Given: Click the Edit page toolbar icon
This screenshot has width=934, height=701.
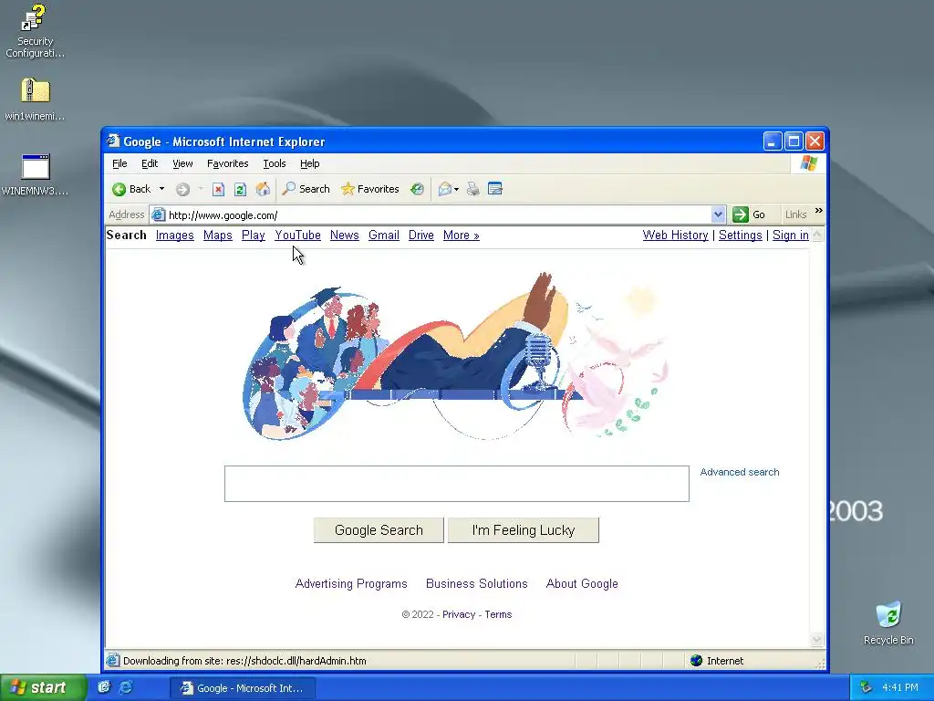Looking at the screenshot, I should pos(495,189).
